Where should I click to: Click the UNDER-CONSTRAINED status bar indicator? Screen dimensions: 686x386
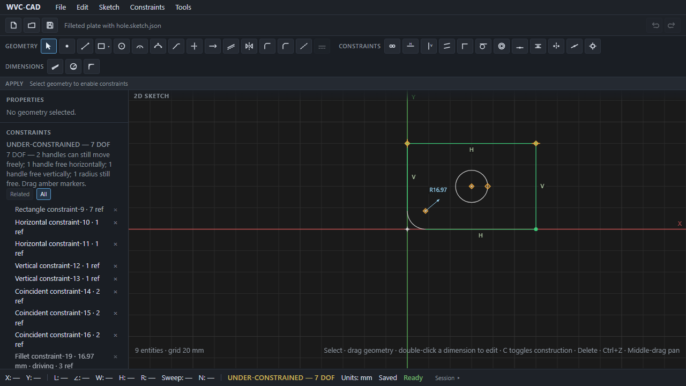pos(281,378)
